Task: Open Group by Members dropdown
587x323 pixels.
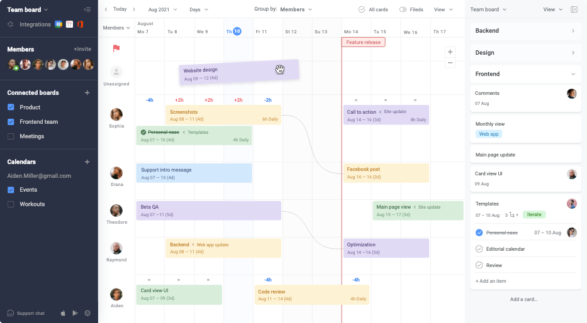Action: (x=296, y=9)
